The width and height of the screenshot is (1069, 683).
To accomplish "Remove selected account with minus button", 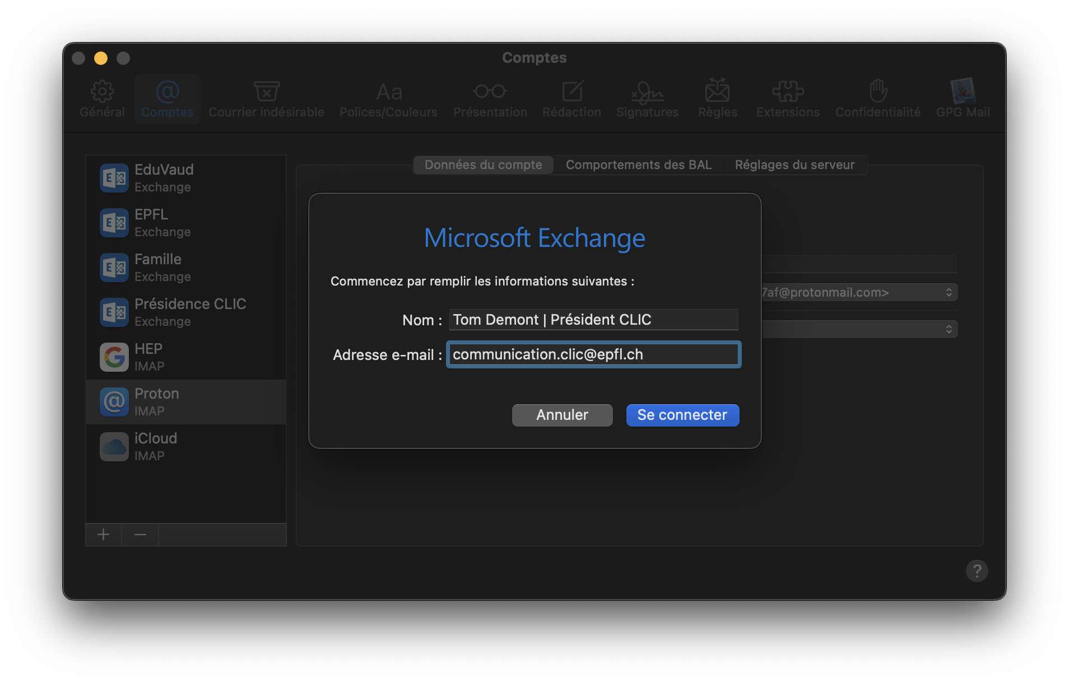I will [x=140, y=535].
